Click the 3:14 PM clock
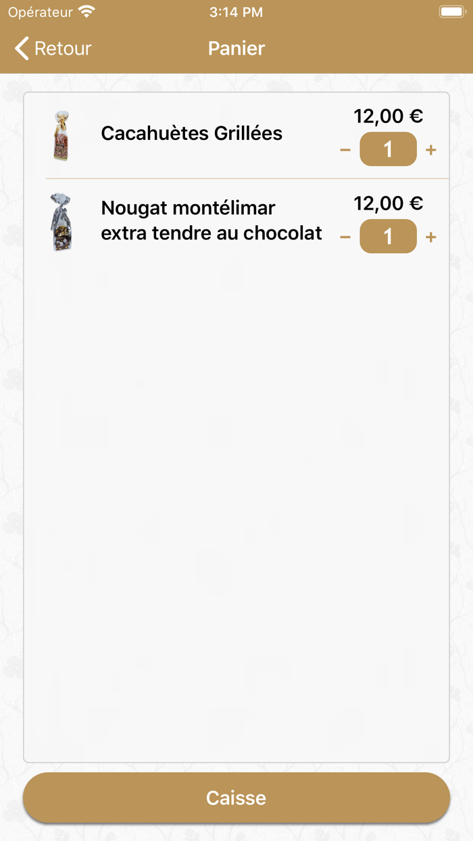This screenshot has height=841, width=473. (236, 11)
